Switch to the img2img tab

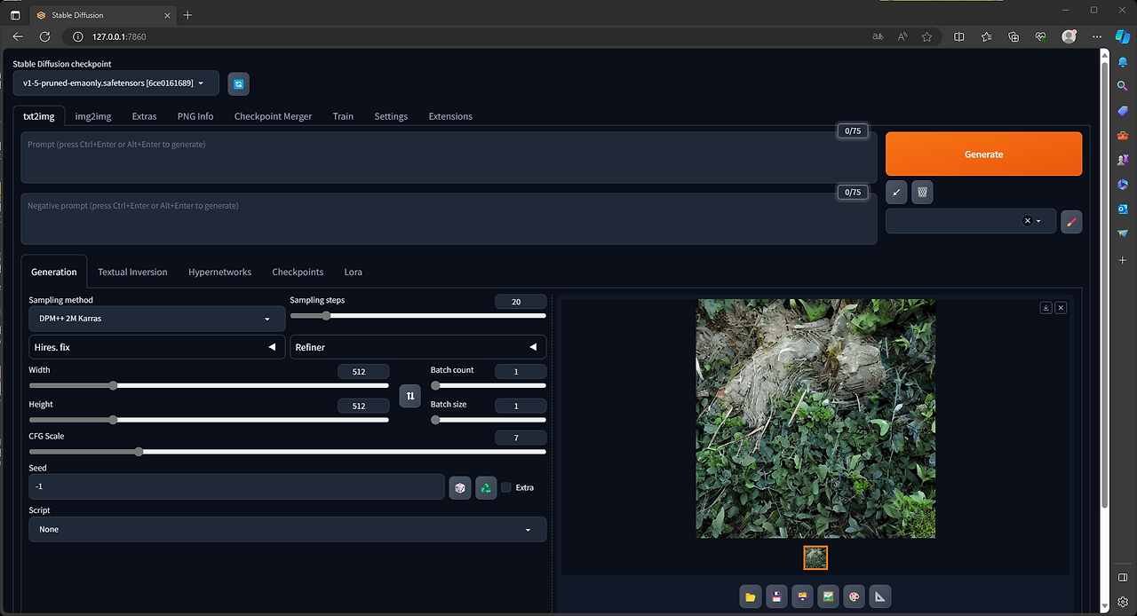coord(92,115)
